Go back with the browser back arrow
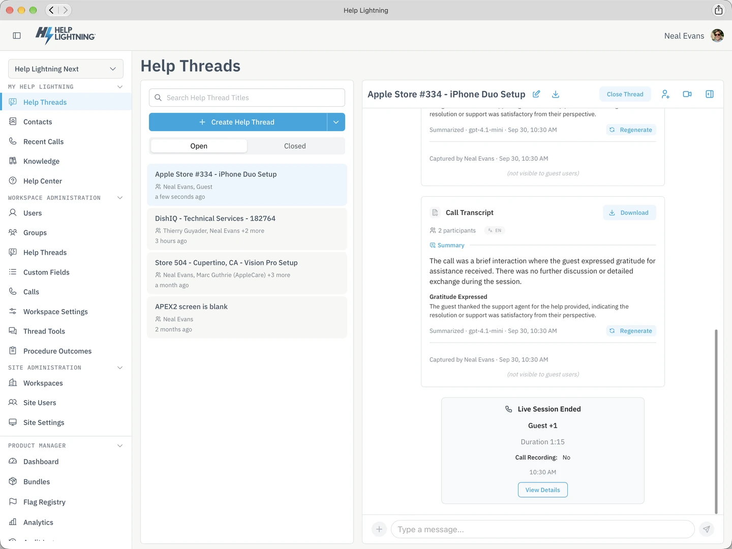This screenshot has width=732, height=549. (x=51, y=10)
